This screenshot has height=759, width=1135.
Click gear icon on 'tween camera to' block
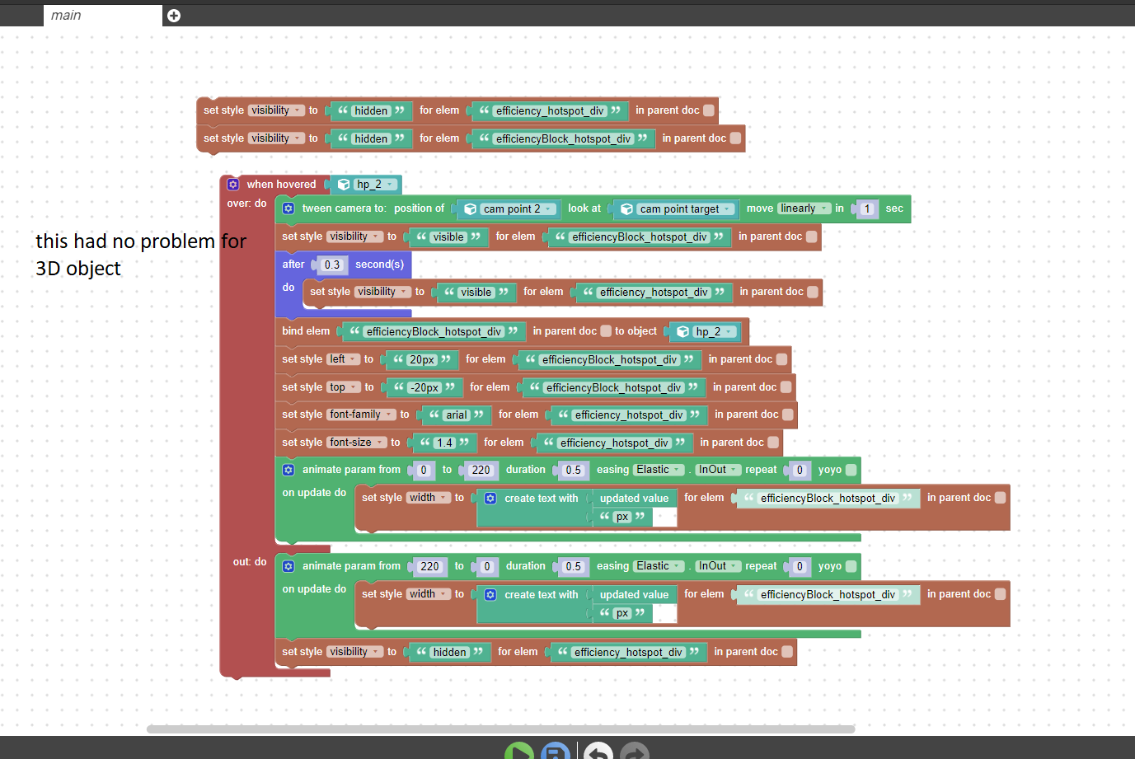(288, 208)
